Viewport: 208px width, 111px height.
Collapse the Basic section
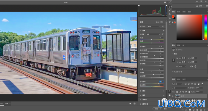coord(141,31)
